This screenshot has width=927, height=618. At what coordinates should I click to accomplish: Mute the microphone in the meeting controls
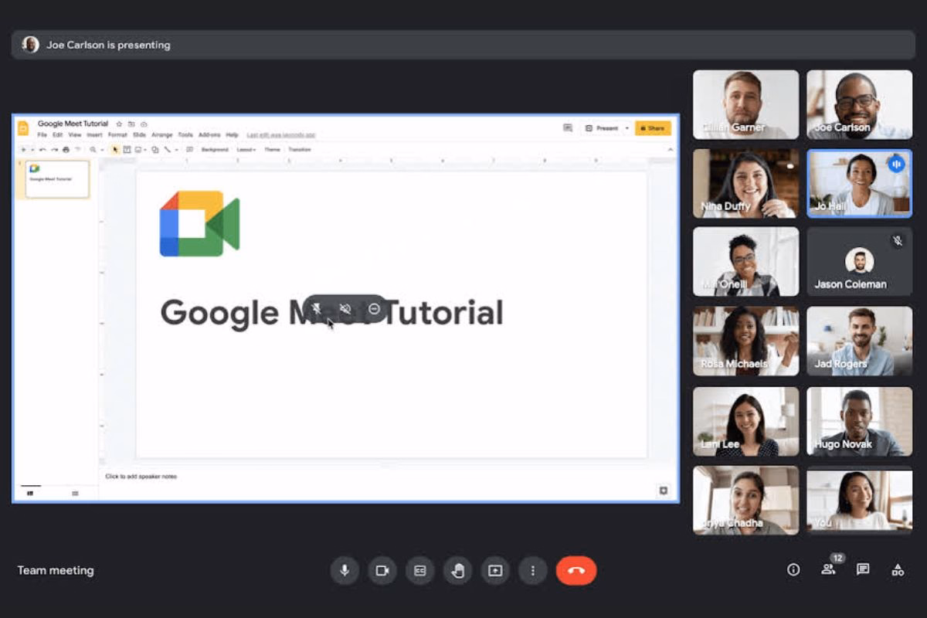[345, 570]
